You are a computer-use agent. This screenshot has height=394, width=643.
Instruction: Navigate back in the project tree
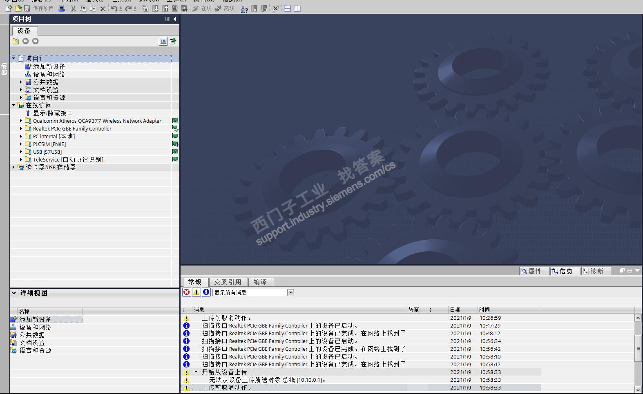[26, 41]
